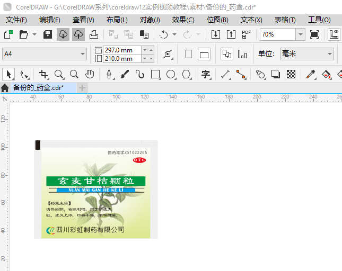Select the Connector tool
This screenshot has height=271, width=342.
[x=241, y=75]
